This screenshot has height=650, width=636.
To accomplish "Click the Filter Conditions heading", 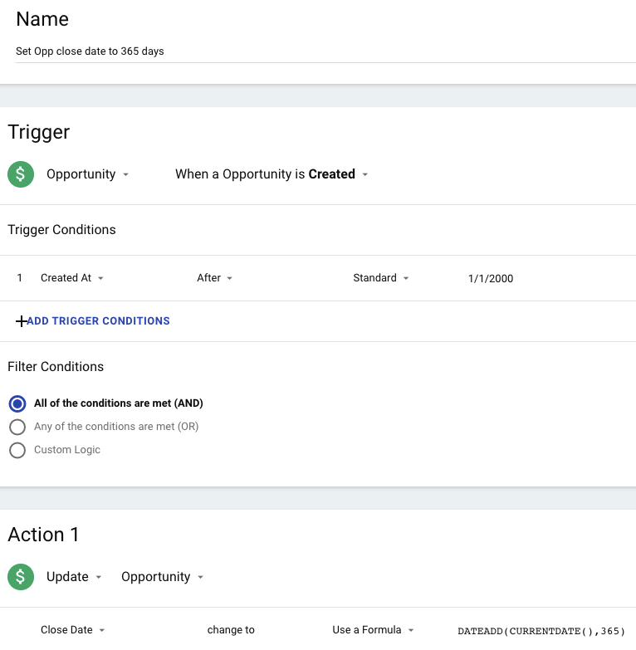I will pos(56,366).
